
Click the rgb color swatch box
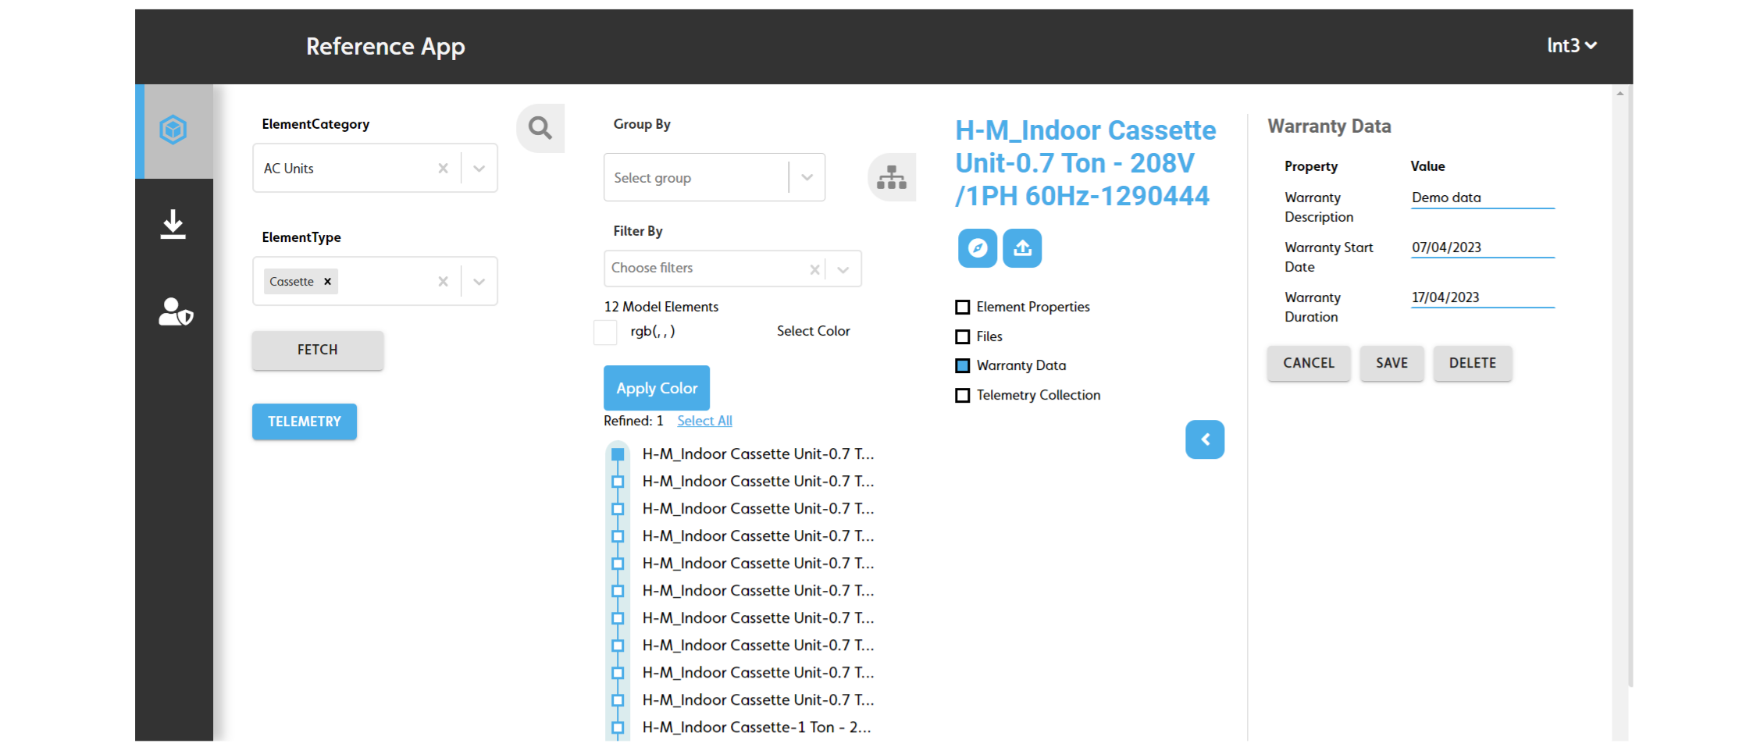[606, 333]
